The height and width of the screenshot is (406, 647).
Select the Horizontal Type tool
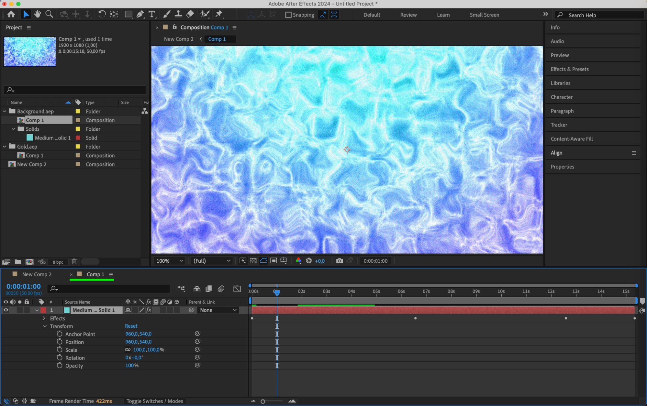coord(152,14)
